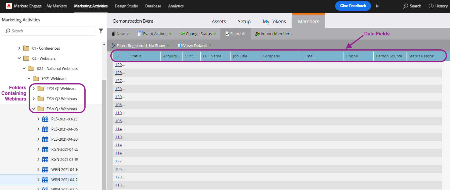
Task: Collapse the FY21 Q3 Webinars folder
Action: tap(34, 109)
